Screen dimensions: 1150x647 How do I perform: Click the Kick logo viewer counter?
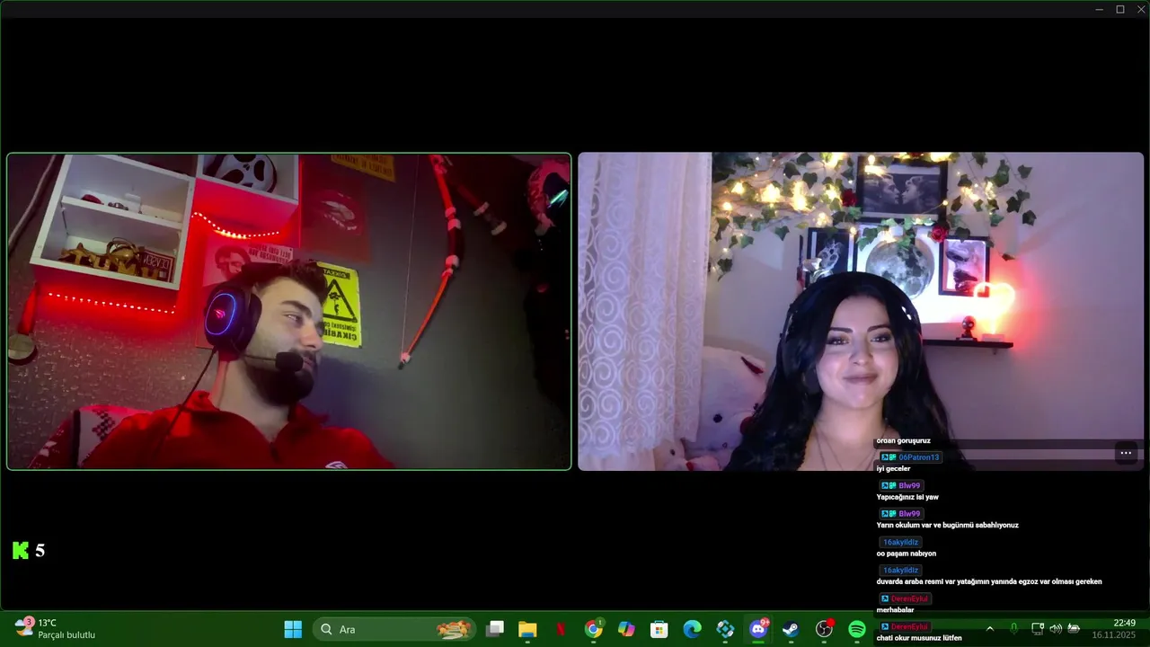tap(29, 550)
